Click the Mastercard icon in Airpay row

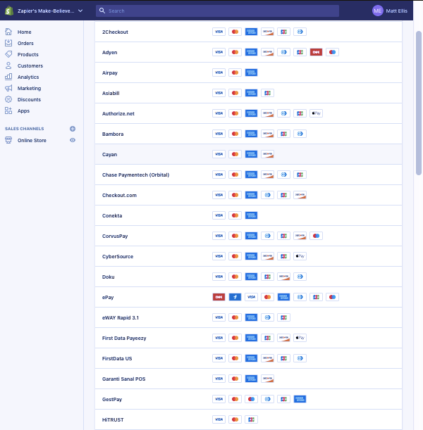coord(235,72)
